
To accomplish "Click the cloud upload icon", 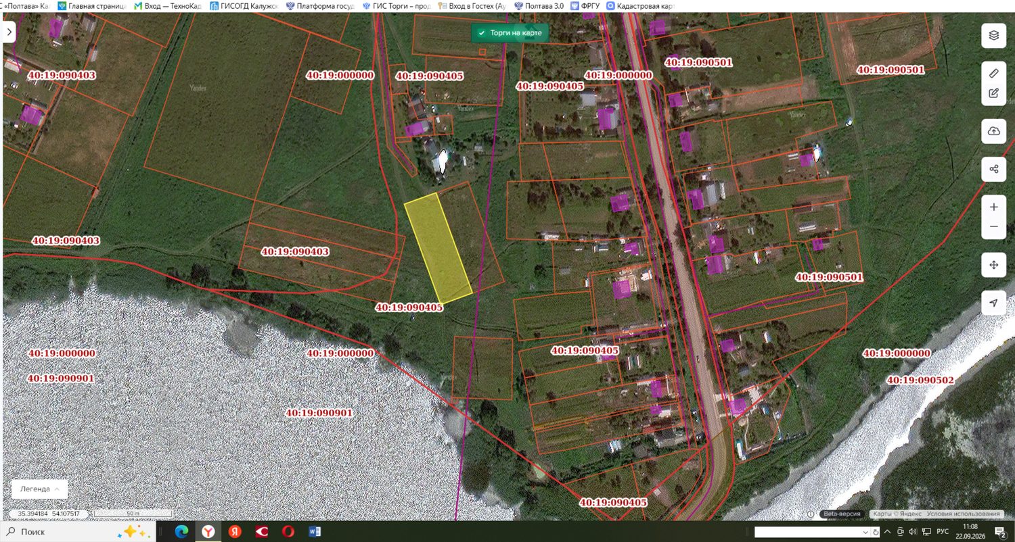I will point(993,131).
